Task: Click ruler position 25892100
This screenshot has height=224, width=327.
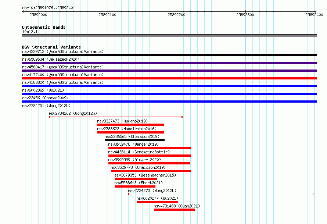Action: coord(107,15)
